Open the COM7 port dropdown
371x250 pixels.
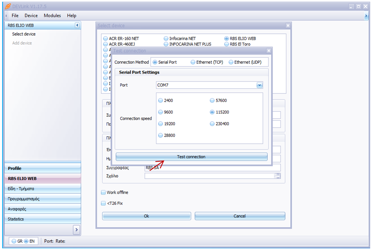point(259,85)
